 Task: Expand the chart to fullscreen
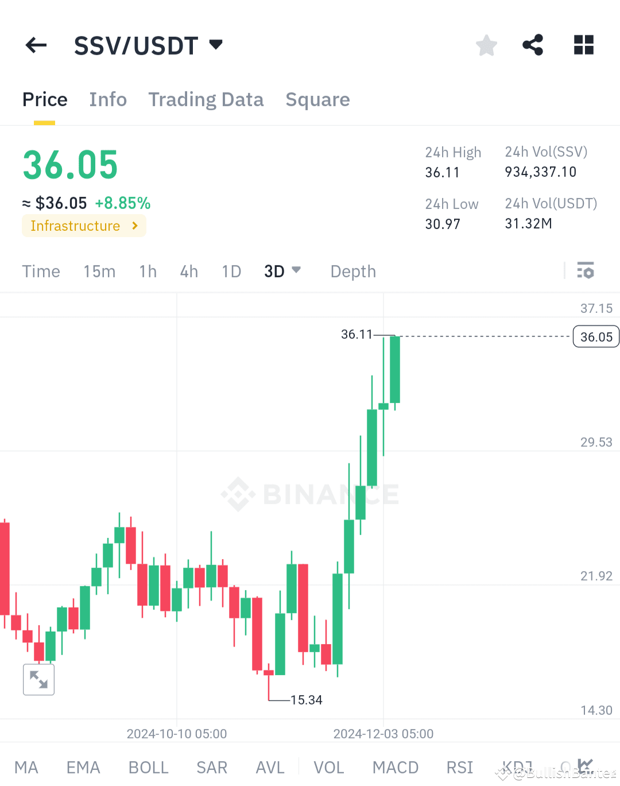(38, 679)
